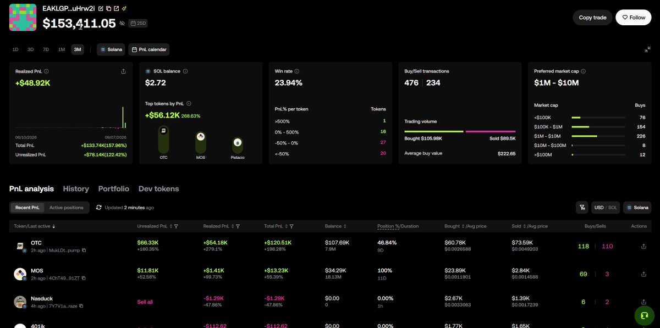Screen dimensions: 660x328
Task: Open the Solana chain selector above the table
Action: click(637, 208)
